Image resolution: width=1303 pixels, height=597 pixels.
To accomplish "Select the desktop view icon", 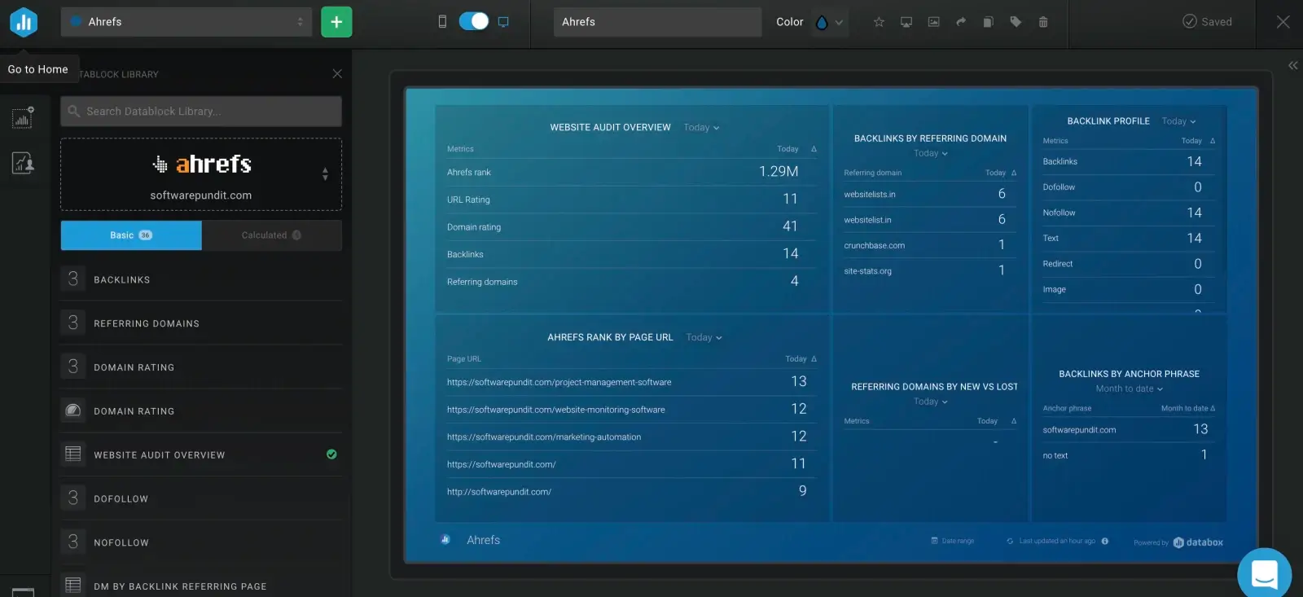I will pos(503,22).
